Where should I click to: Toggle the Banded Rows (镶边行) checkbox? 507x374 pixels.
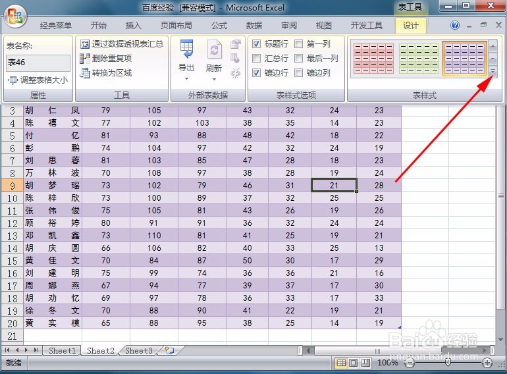pyautogui.click(x=256, y=72)
